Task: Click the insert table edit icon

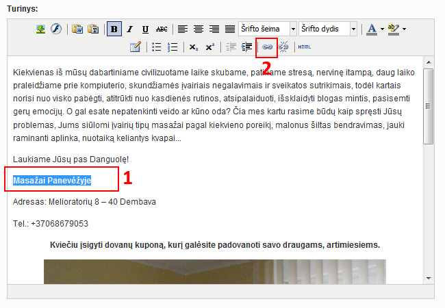Action: [135, 47]
